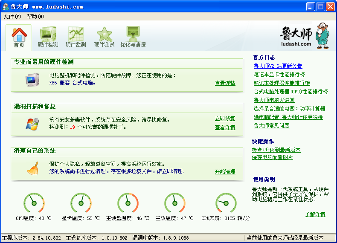Click 保存电脑配置图片 link
The height and width of the screenshot is (243, 337).
272,157
